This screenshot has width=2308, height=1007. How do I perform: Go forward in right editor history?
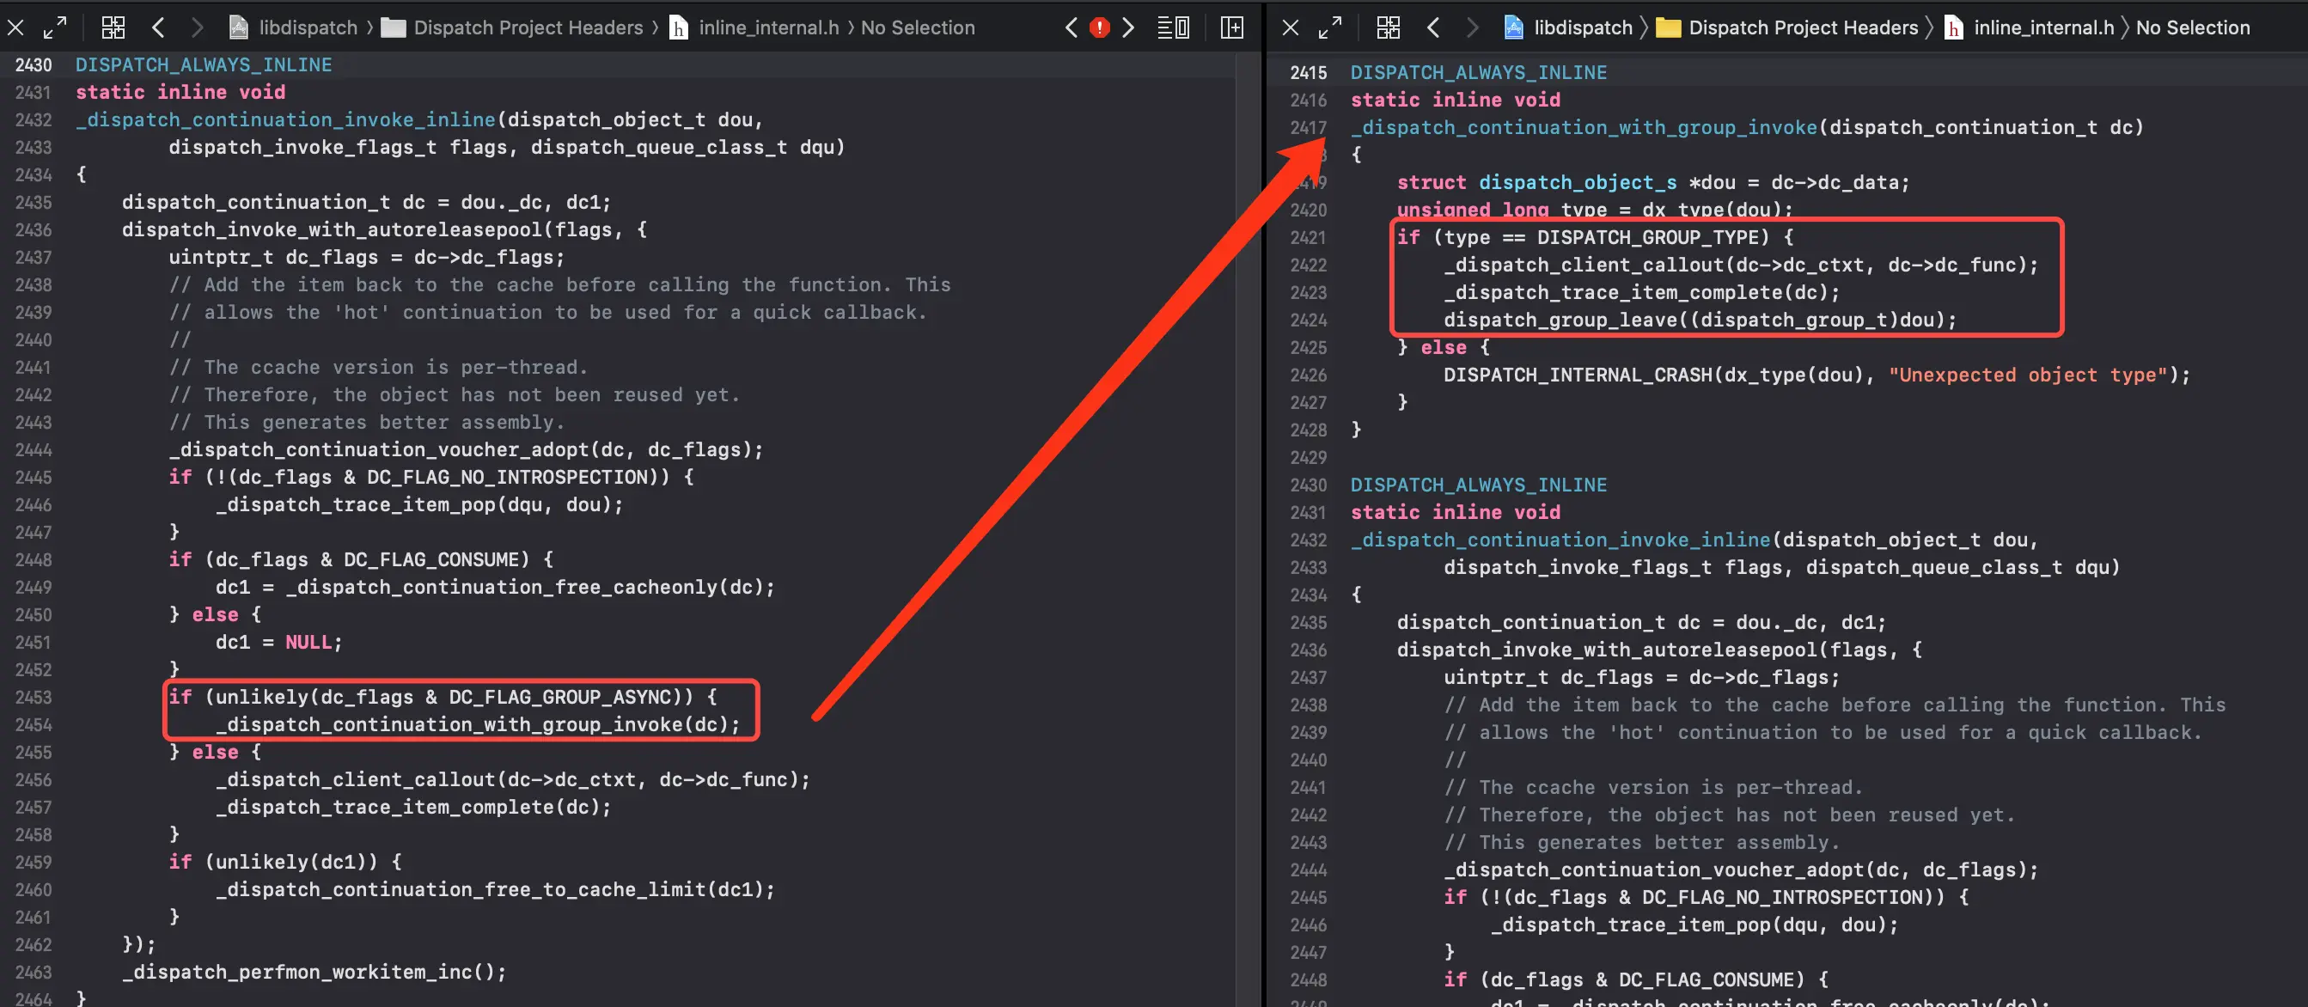(1472, 27)
